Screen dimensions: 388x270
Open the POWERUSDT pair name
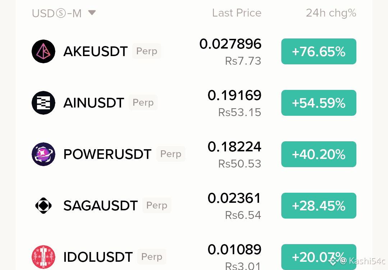tap(107, 154)
